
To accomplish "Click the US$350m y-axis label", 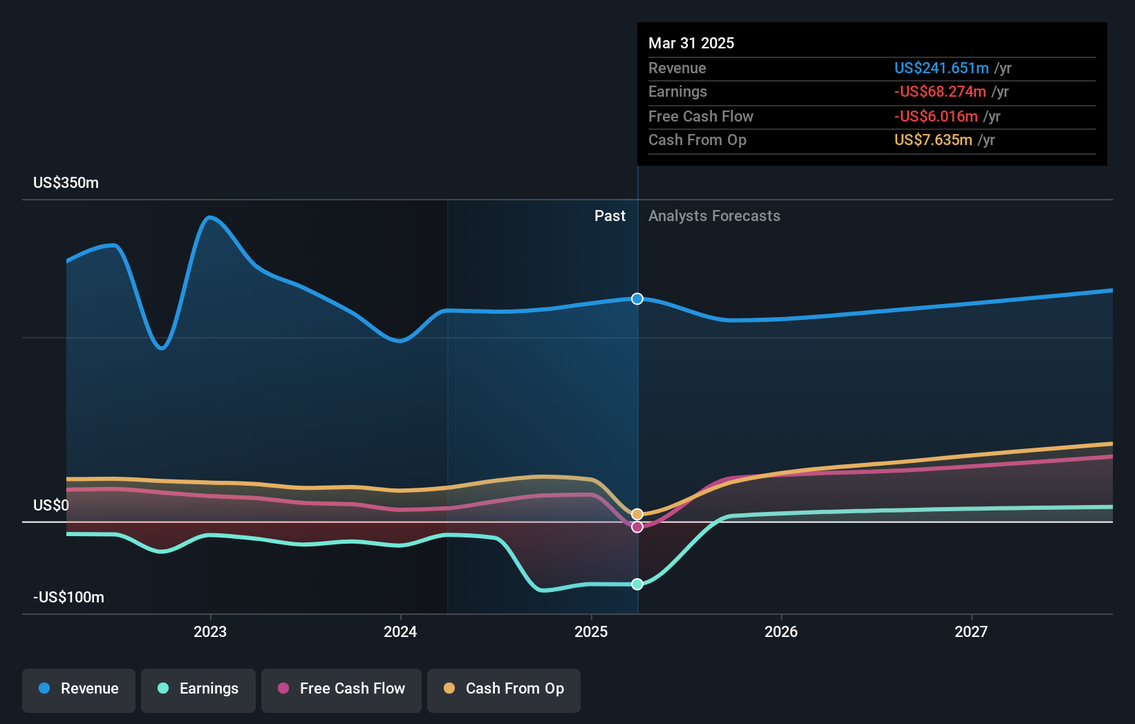I will [x=66, y=183].
